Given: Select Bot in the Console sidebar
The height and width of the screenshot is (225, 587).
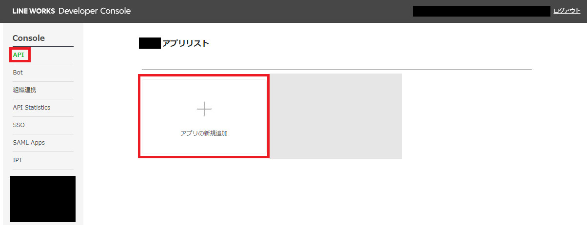Looking at the screenshot, I should click(18, 72).
